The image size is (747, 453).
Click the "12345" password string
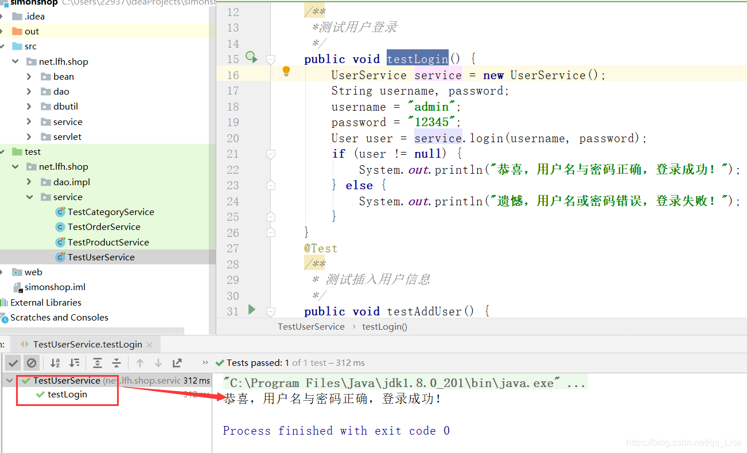point(431,122)
